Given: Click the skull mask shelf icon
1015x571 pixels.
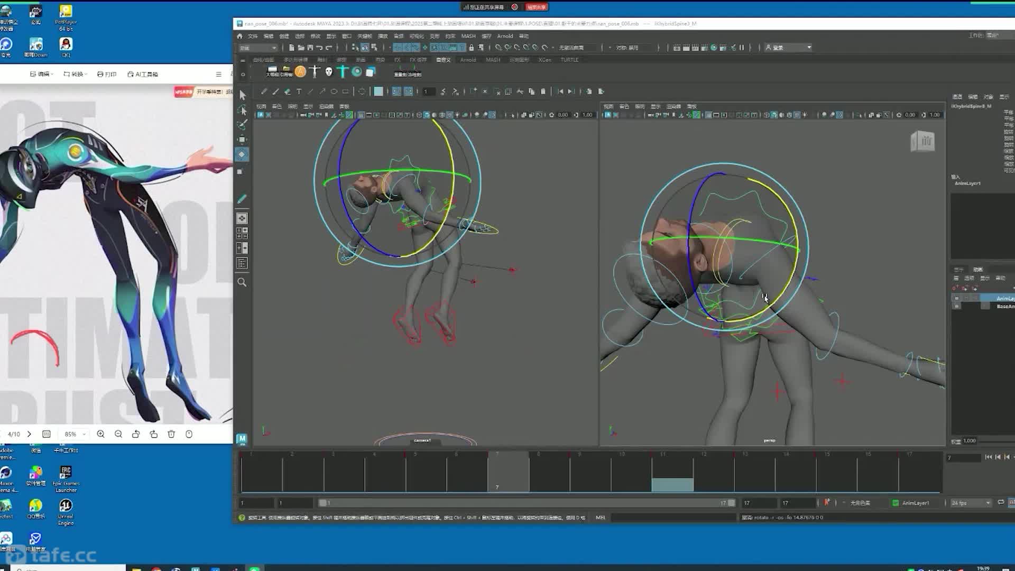Looking at the screenshot, I should (x=329, y=71).
